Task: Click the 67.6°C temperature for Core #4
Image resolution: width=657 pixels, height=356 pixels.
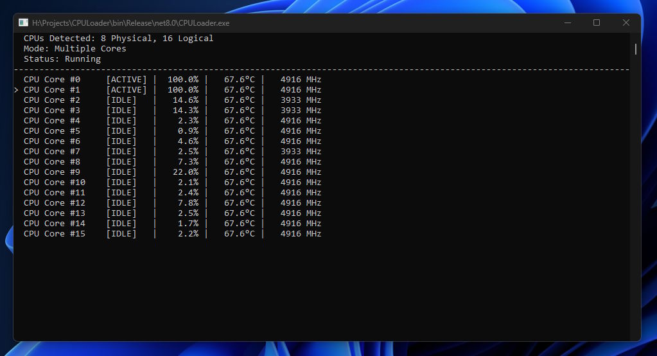Action: click(x=240, y=121)
